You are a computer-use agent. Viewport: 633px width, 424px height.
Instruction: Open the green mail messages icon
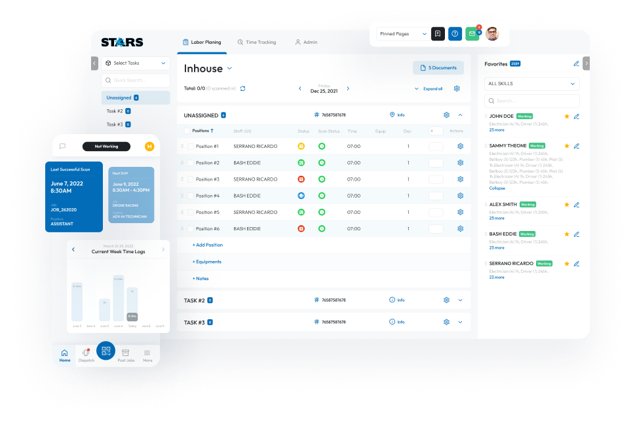click(x=472, y=34)
